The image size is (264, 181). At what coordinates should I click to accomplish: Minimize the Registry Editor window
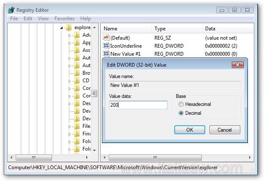[222, 10]
